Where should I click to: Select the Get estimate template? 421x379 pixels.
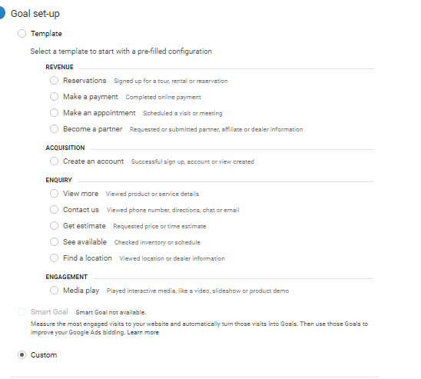[54, 225]
